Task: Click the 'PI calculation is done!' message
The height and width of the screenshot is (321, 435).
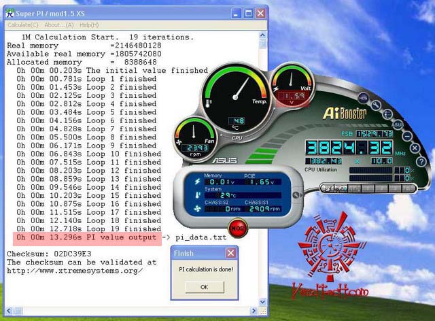Action: click(x=206, y=269)
